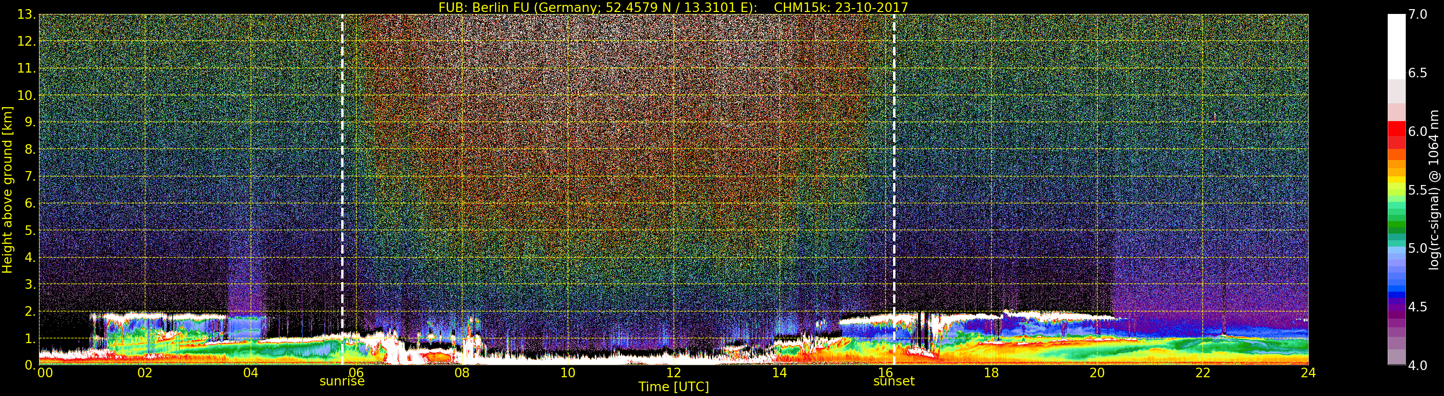Click the time-axis tick label "00"
Image resolution: width=1444 pixels, height=396 pixels.
click(x=45, y=372)
